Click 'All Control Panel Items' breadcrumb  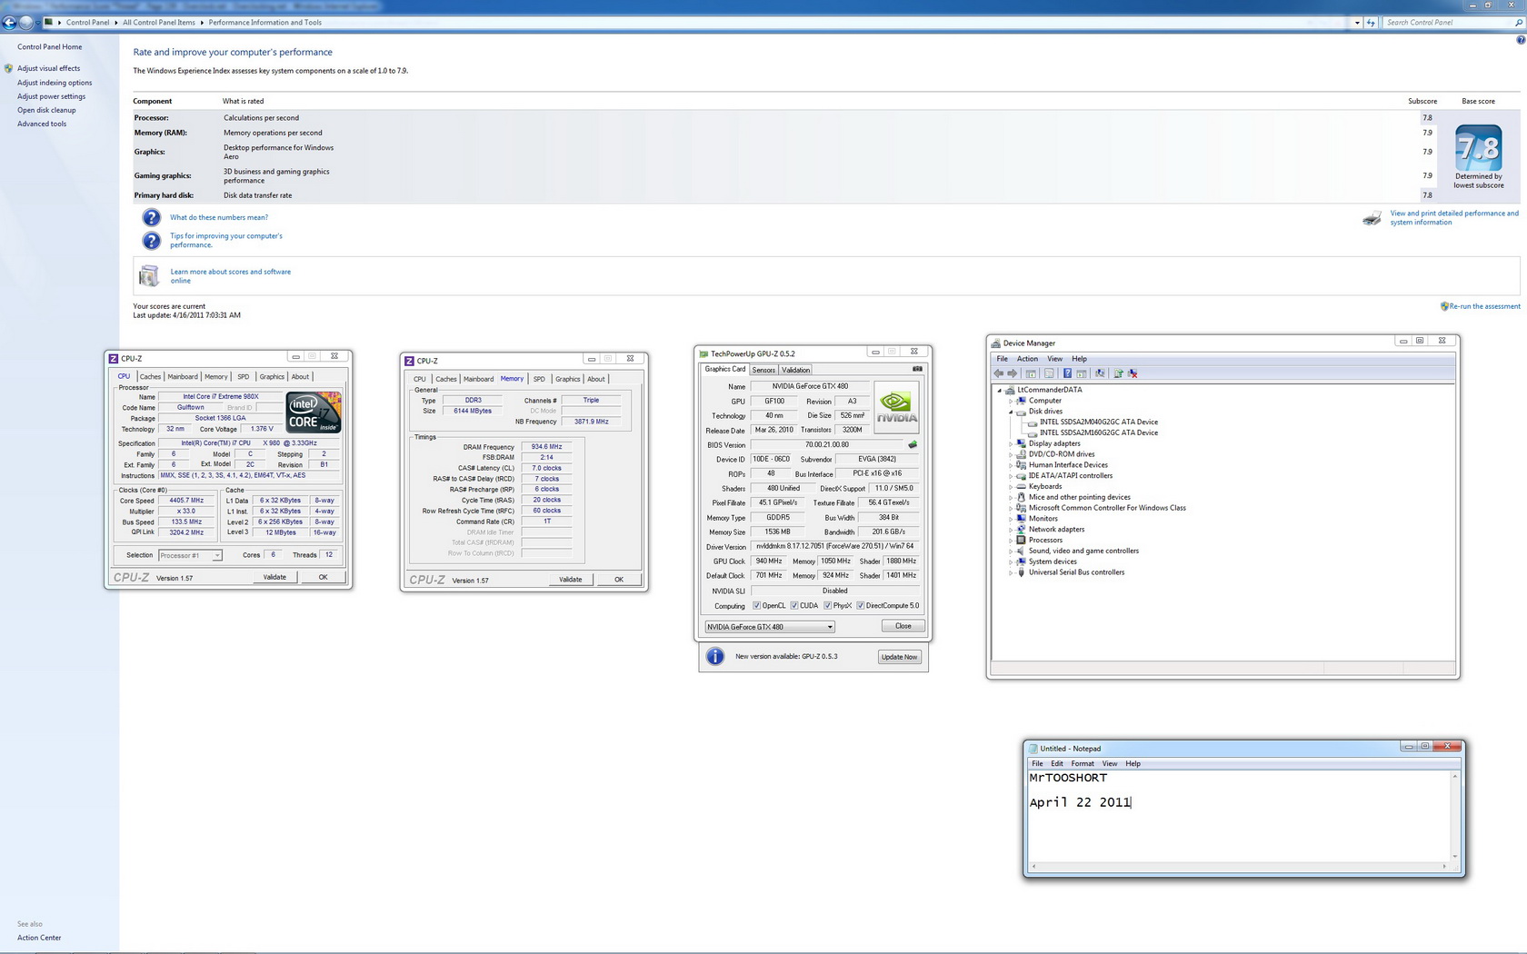tap(159, 23)
